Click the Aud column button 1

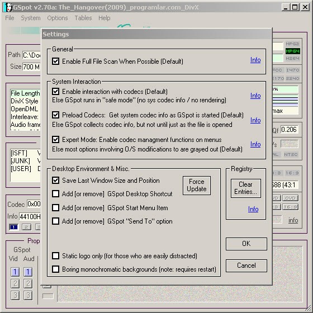[28, 272]
